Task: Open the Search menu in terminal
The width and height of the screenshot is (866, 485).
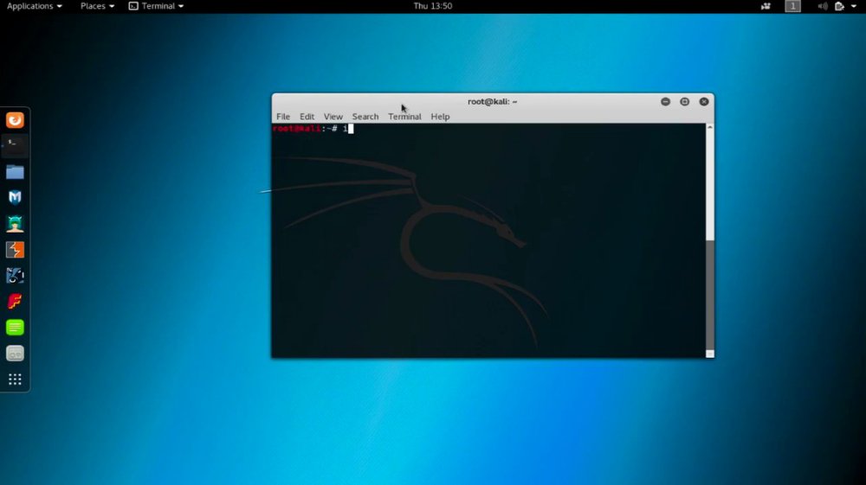Action: [x=365, y=117]
